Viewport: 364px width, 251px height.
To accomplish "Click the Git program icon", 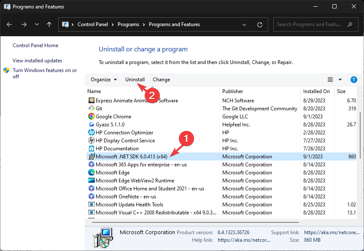I will (x=92, y=109).
